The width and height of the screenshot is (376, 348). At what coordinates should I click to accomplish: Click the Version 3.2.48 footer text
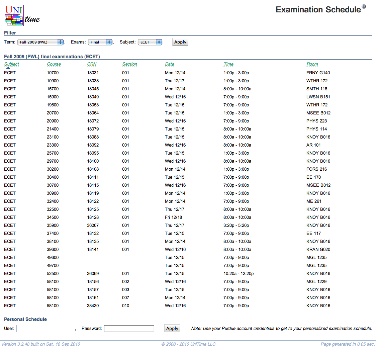pyautogui.click(x=41, y=344)
